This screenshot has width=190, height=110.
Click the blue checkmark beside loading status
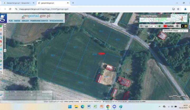click(1, 95)
